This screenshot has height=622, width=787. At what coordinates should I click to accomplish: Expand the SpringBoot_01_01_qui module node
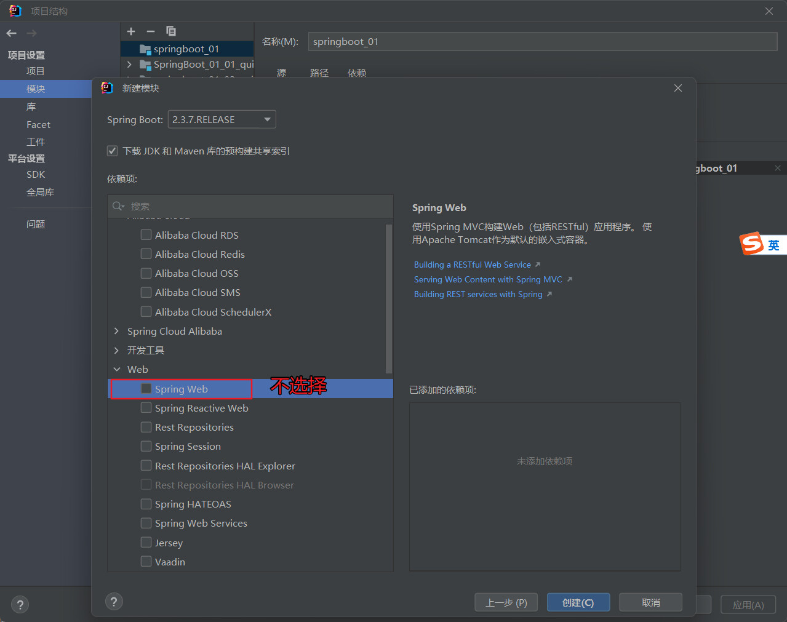(129, 64)
